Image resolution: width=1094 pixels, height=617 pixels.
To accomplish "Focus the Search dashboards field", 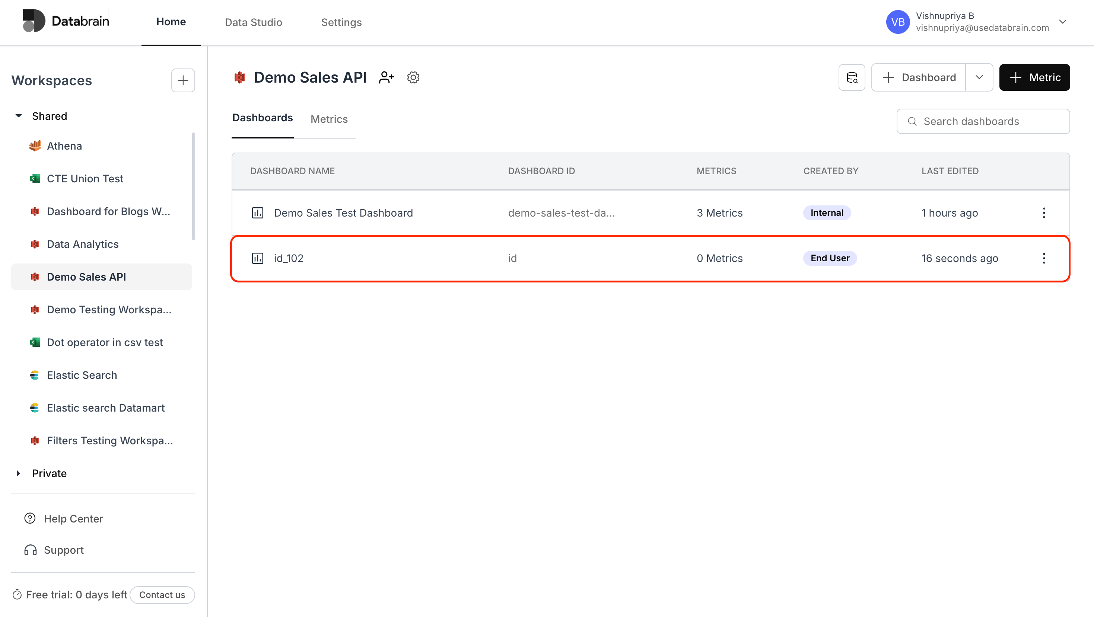I will point(983,121).
